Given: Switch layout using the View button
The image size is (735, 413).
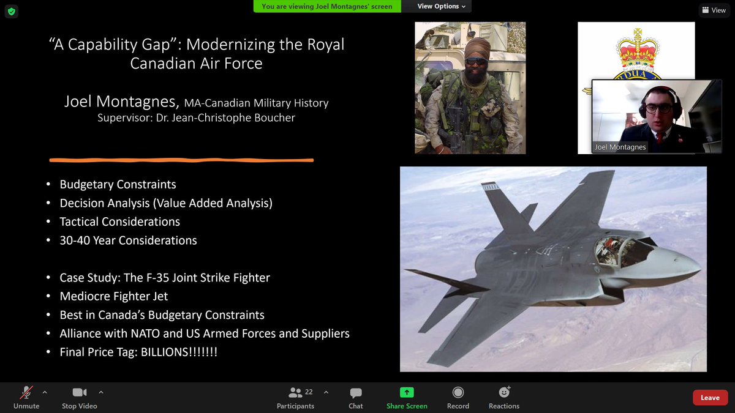Looking at the screenshot, I should click(x=714, y=10).
